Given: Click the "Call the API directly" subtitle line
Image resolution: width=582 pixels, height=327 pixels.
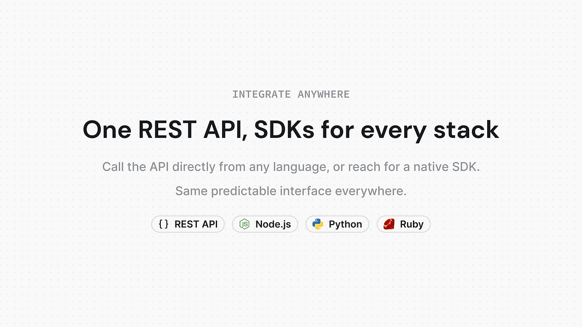Looking at the screenshot, I should 291,167.
